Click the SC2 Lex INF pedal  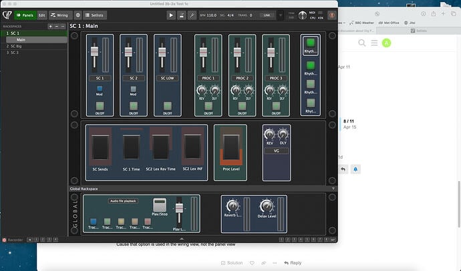tap(192, 147)
